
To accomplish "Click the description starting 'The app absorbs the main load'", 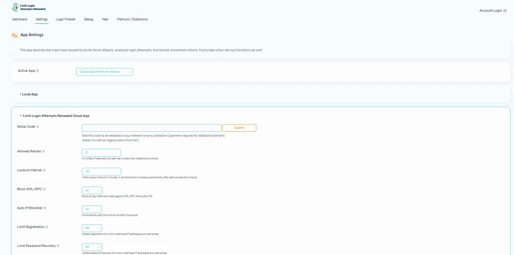I will click(141, 50).
